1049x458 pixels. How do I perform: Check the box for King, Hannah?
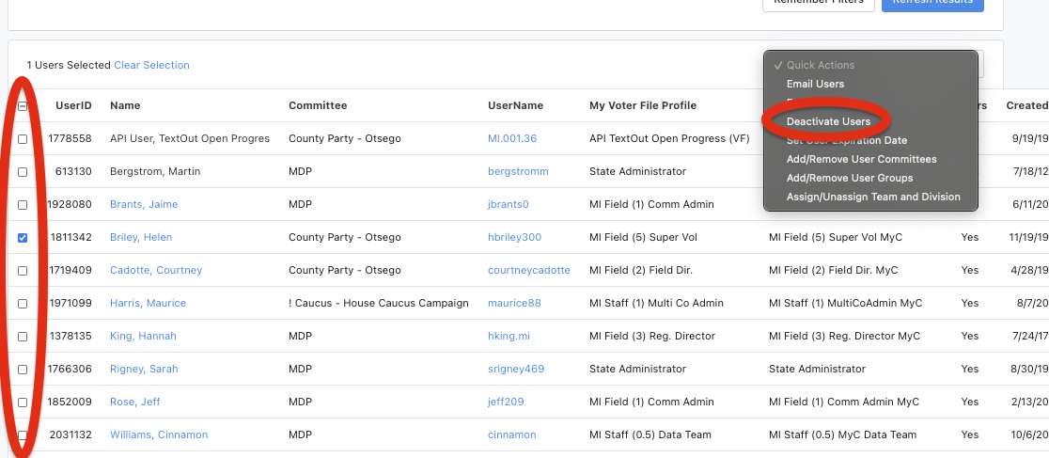coord(22,336)
